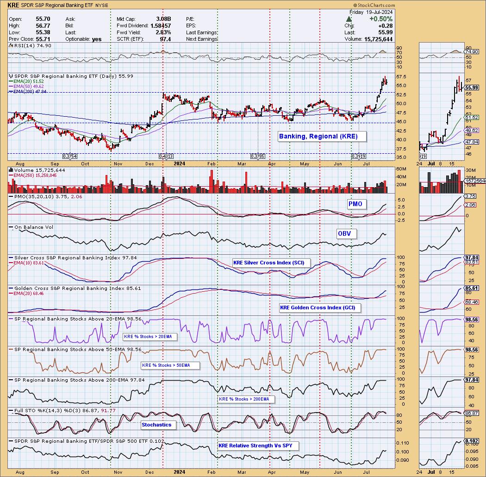486x477 pixels.
Task: Click the 0.3785 price marker label
Action: pyautogui.click(x=258, y=157)
